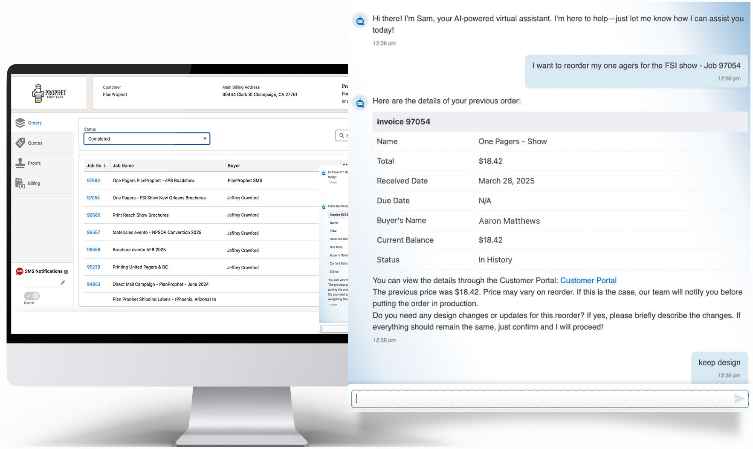Open Proofs using the stamp icon
The width and height of the screenshot is (753, 449).
(x=20, y=163)
